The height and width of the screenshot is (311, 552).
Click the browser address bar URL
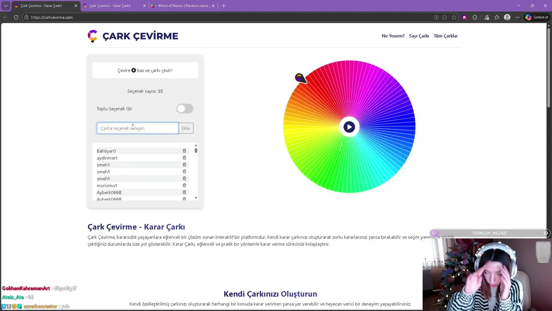pyautogui.click(x=52, y=17)
